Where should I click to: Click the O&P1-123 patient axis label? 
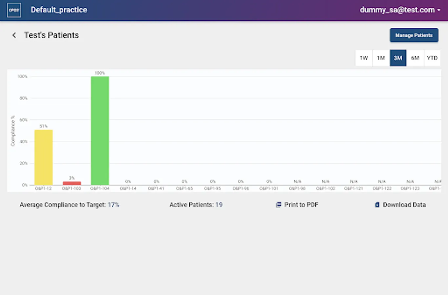pos(410,188)
